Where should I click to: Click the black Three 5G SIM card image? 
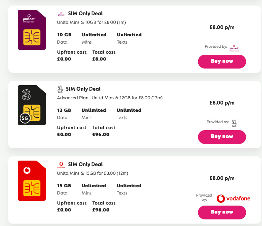pos(32,105)
